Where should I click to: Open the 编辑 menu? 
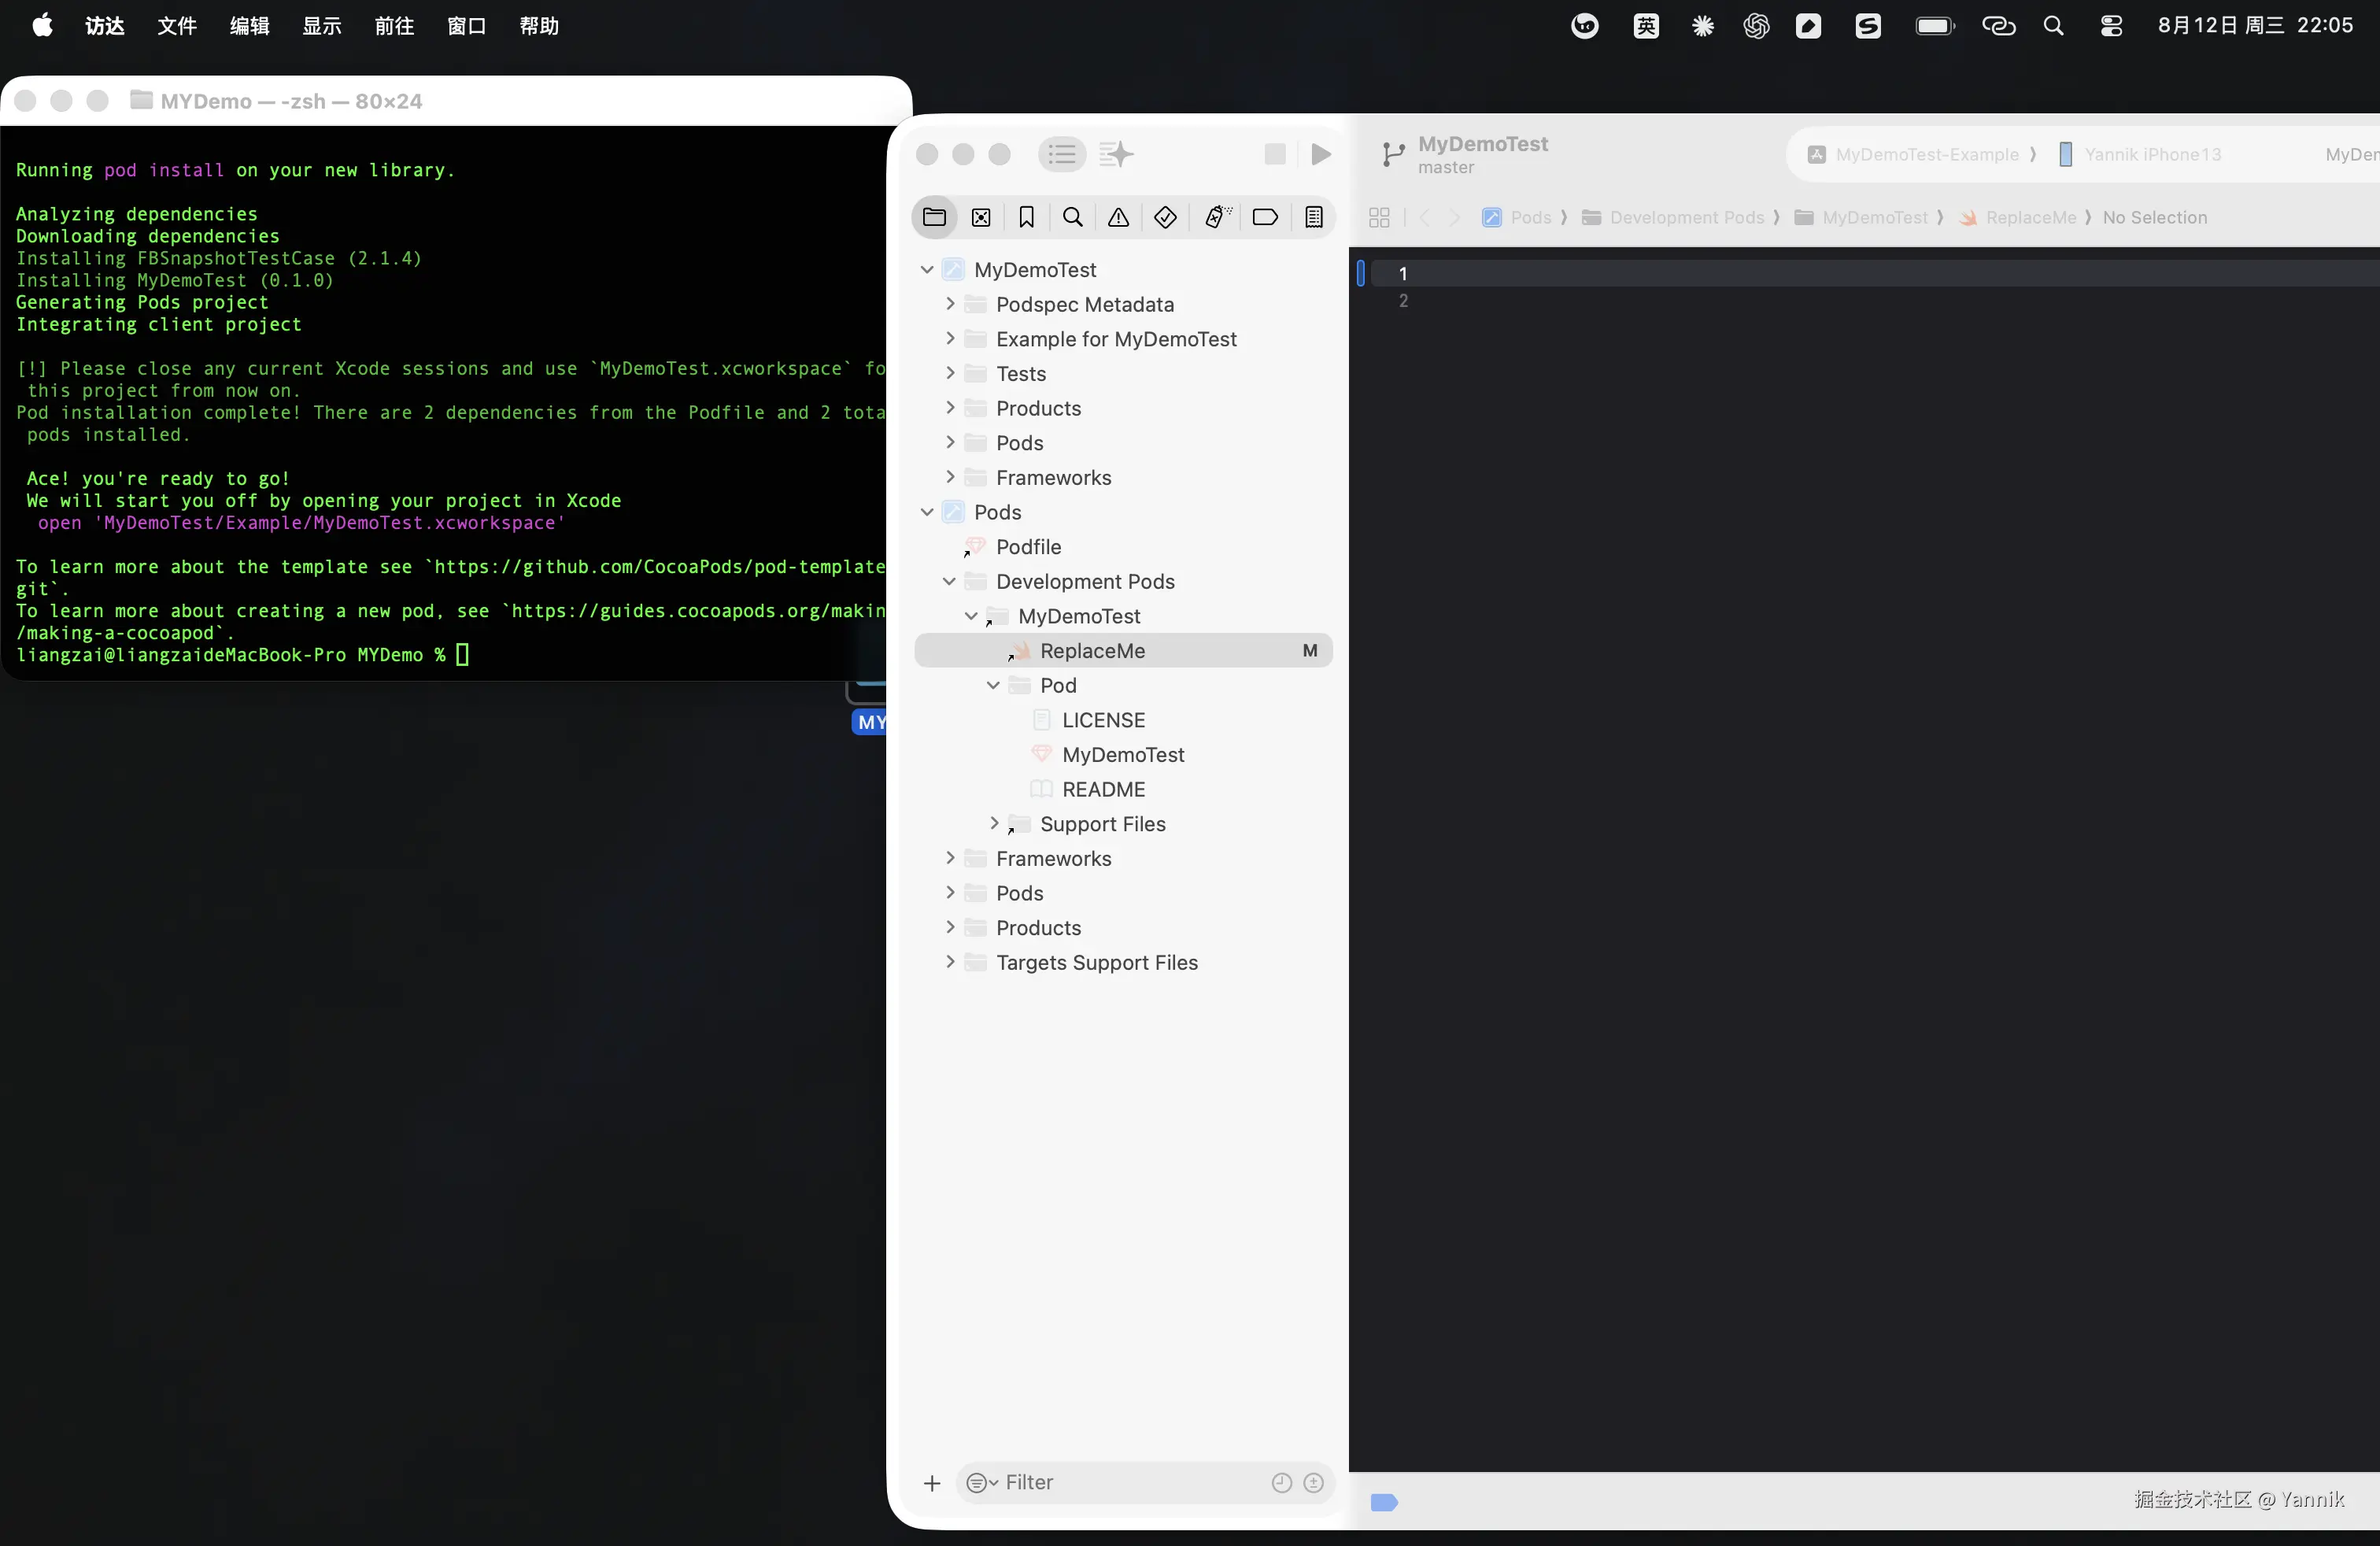tap(250, 25)
